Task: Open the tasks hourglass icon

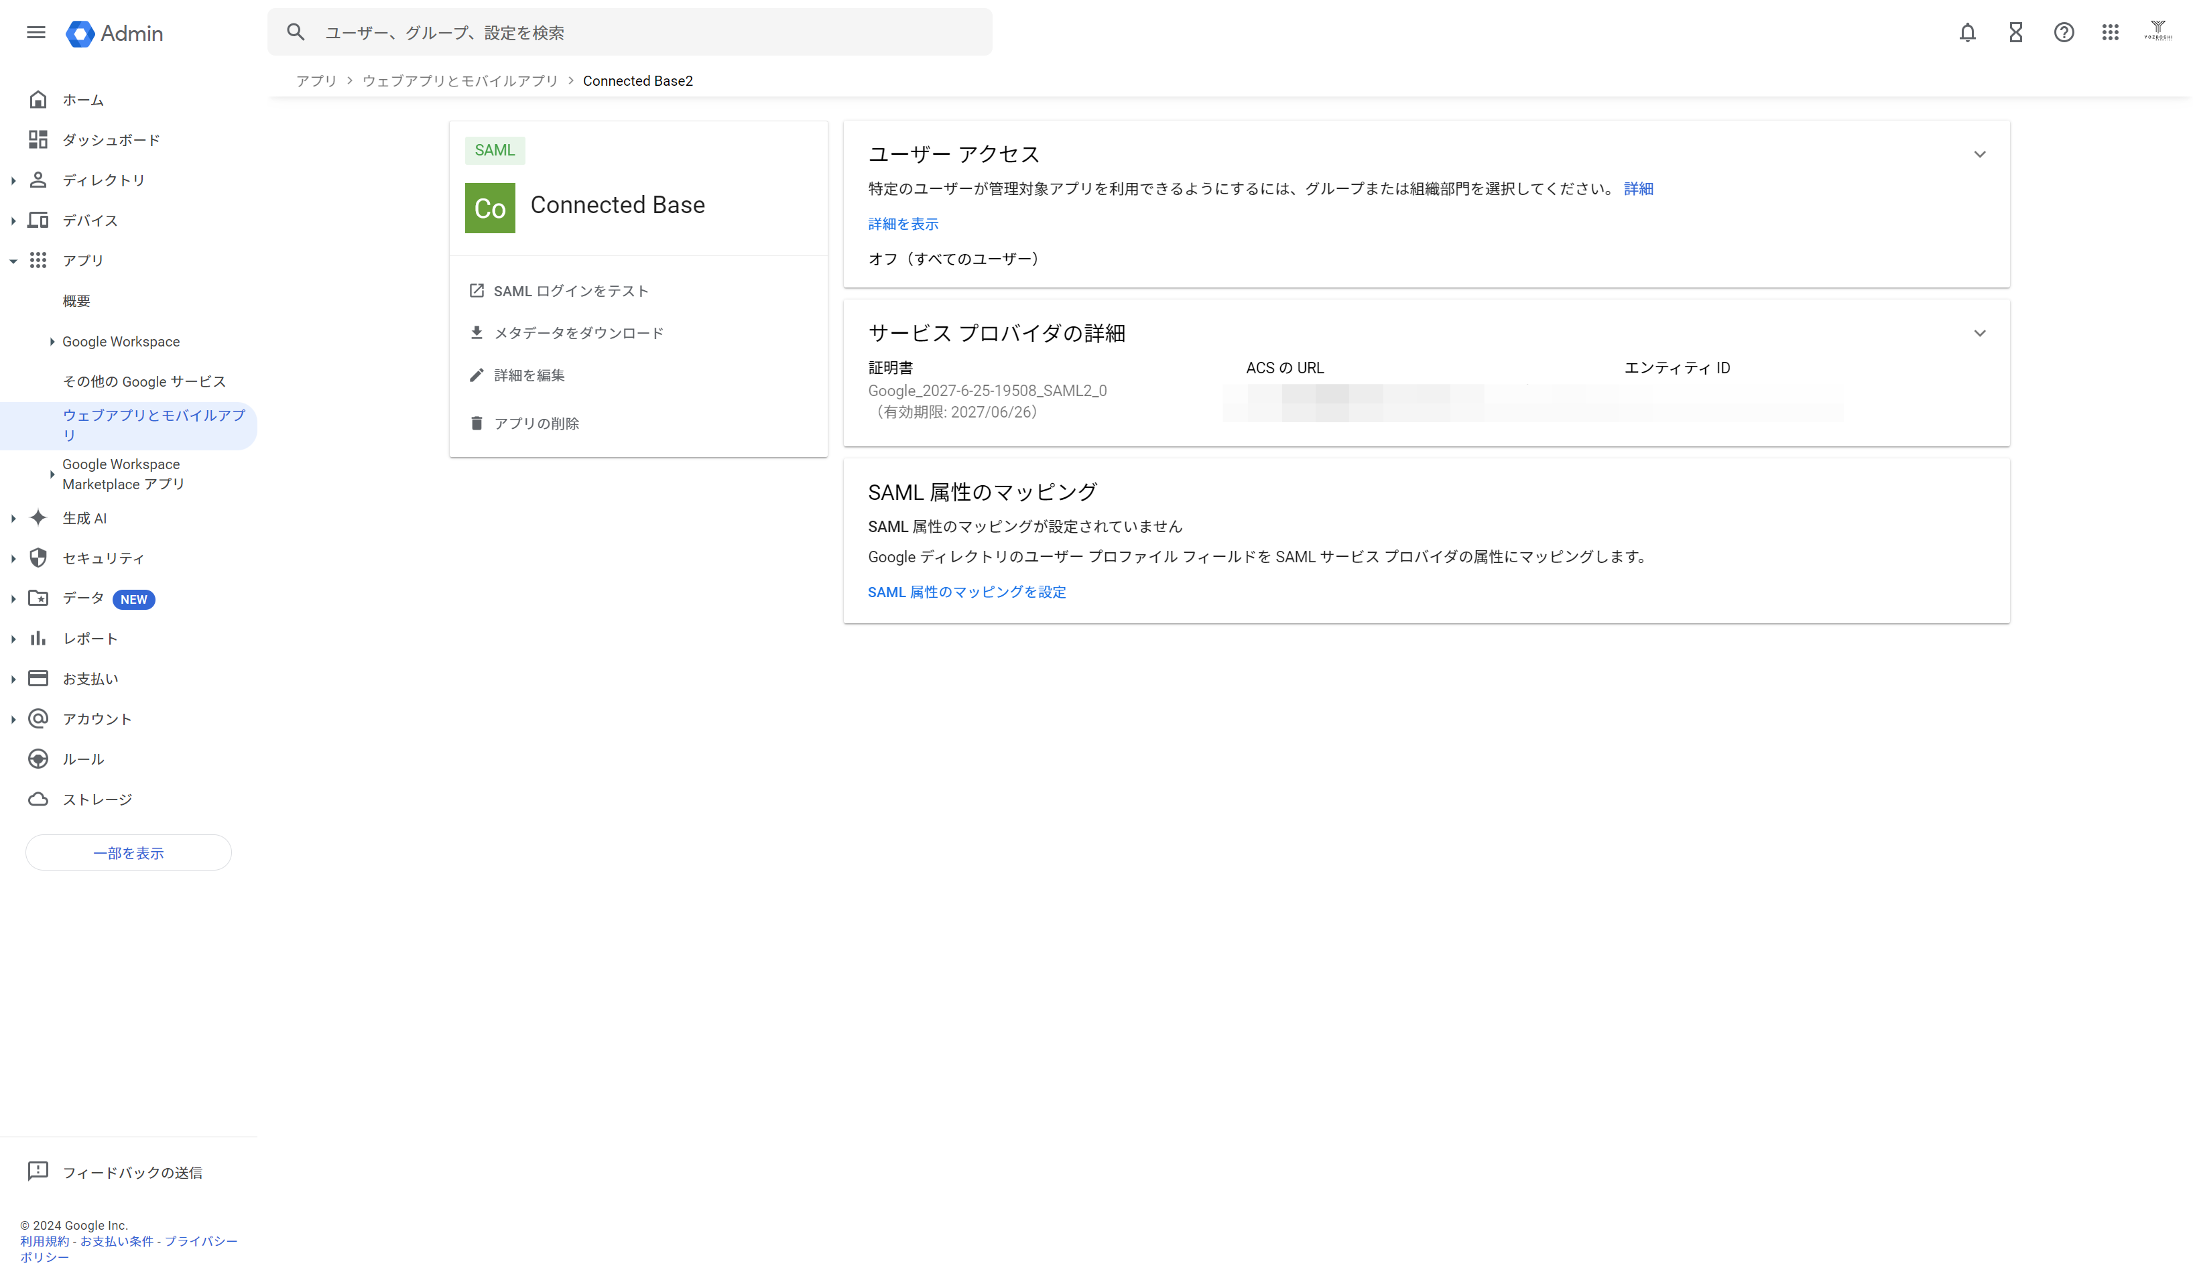Action: tap(2015, 33)
